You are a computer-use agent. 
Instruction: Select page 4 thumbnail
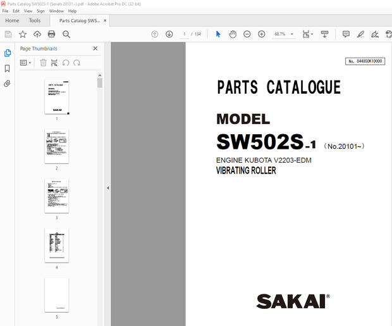point(57,246)
